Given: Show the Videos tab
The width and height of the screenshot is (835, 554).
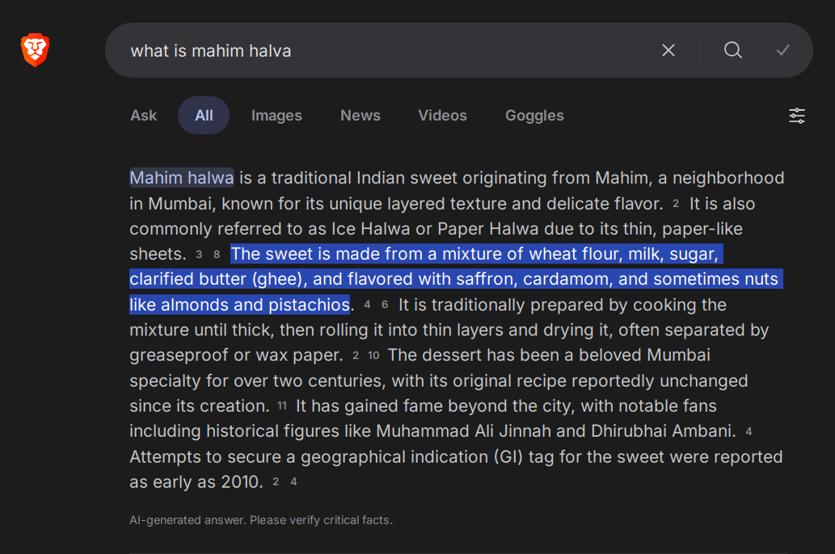Looking at the screenshot, I should pyautogui.click(x=442, y=116).
